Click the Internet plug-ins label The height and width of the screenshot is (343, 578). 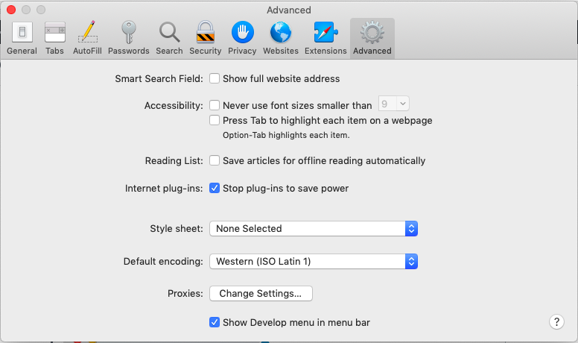[164, 189]
